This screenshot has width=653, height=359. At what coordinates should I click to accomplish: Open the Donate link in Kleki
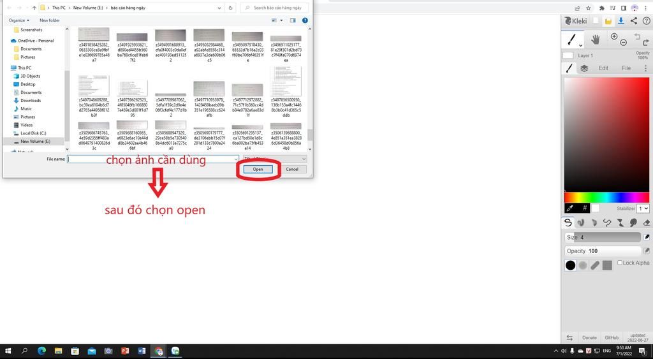point(589,338)
